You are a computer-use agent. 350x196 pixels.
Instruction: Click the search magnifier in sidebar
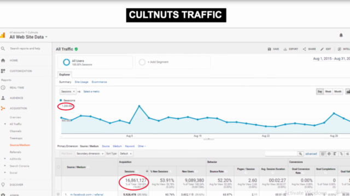click(3, 48)
